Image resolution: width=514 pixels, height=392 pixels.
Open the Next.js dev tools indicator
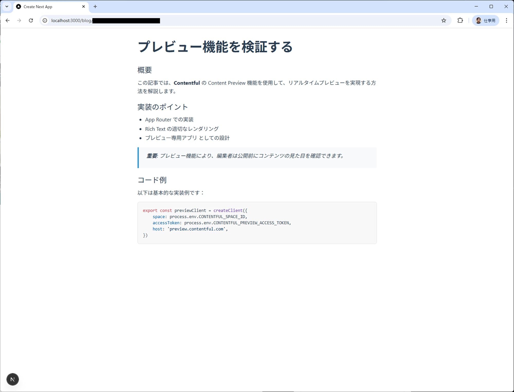click(x=13, y=379)
